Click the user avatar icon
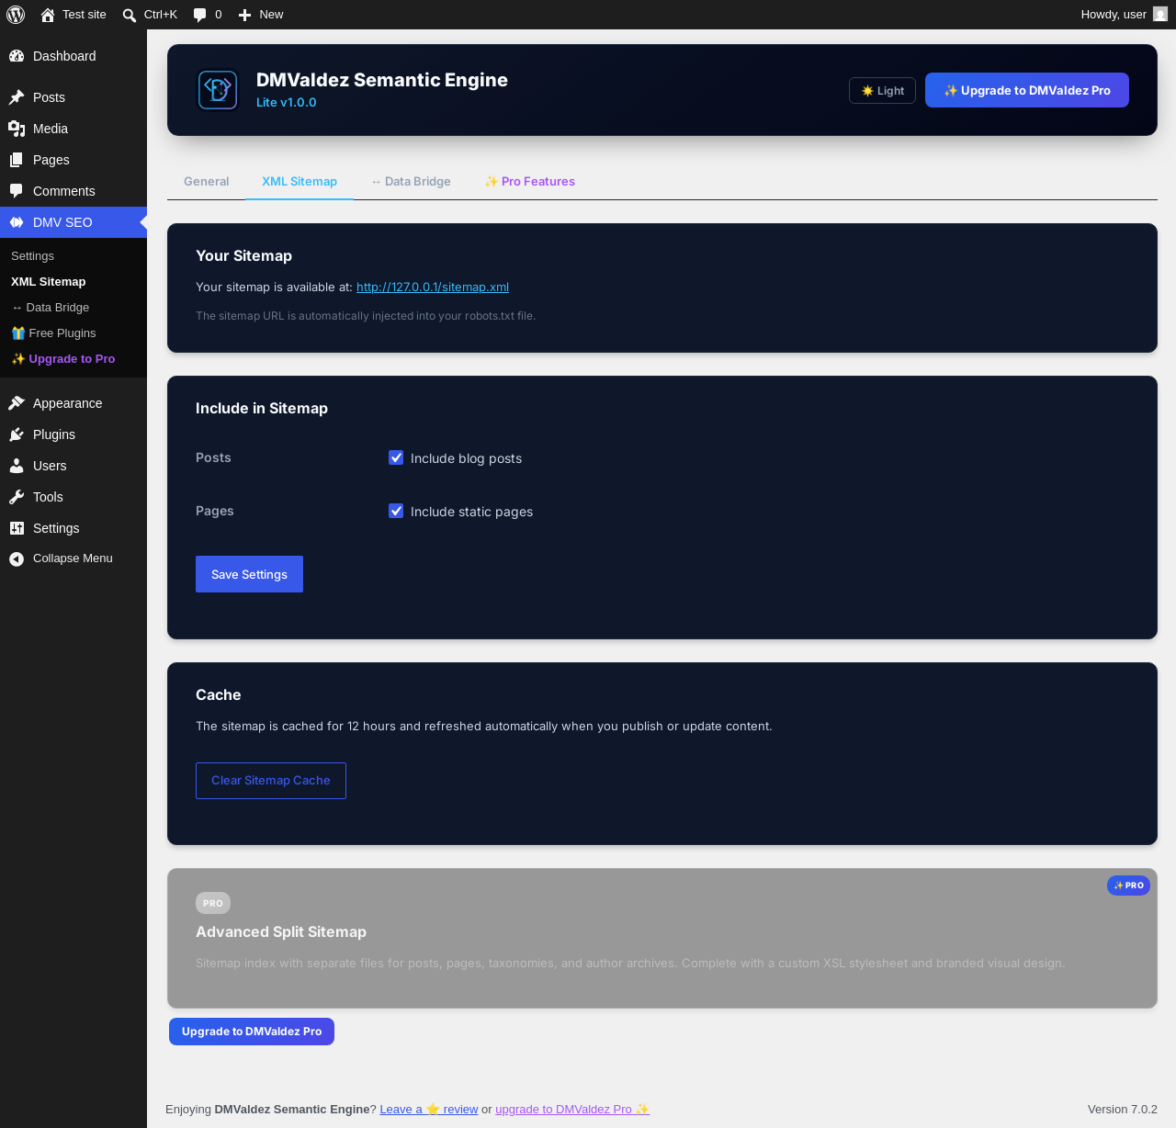 click(x=1160, y=15)
